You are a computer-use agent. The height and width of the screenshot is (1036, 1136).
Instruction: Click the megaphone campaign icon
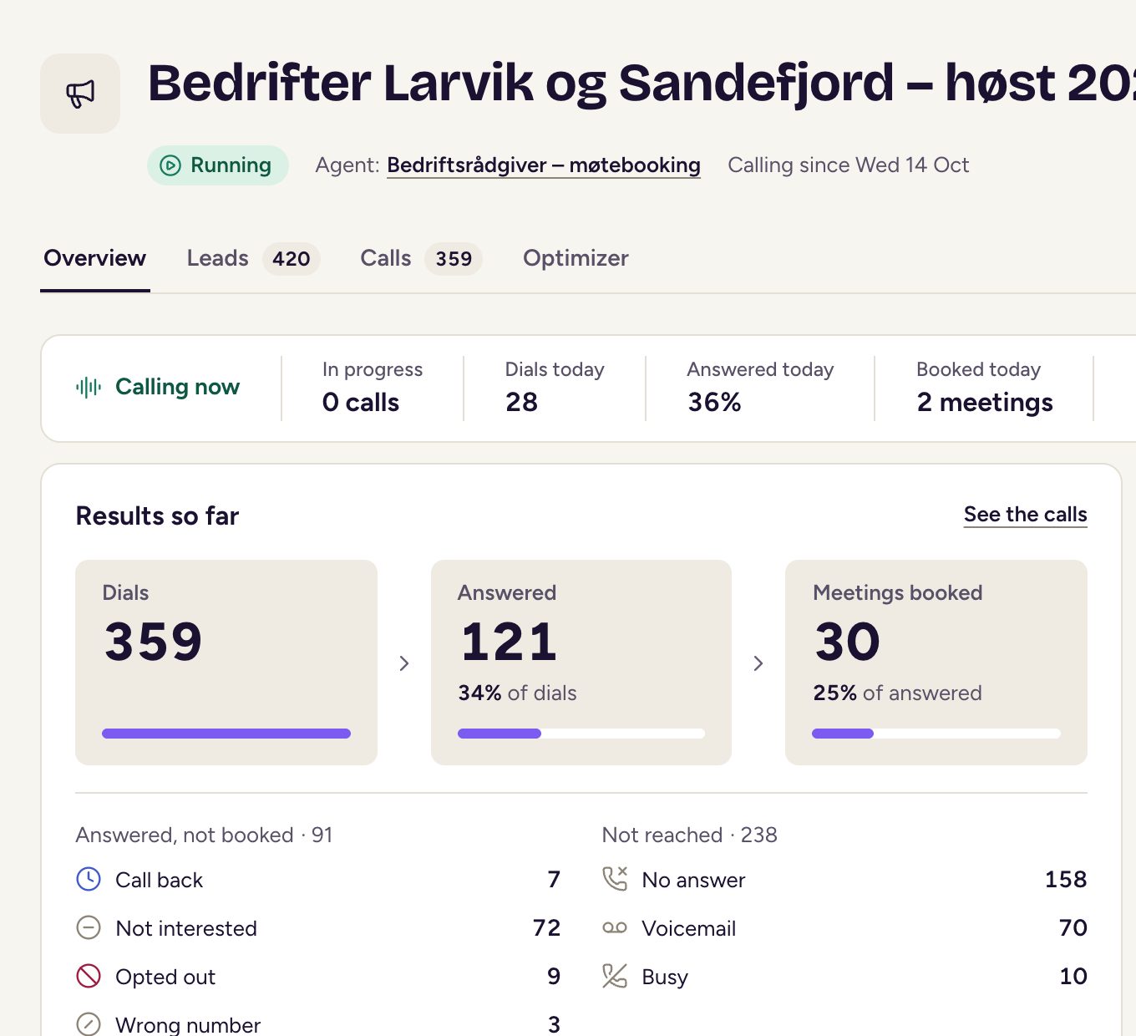[x=80, y=94]
